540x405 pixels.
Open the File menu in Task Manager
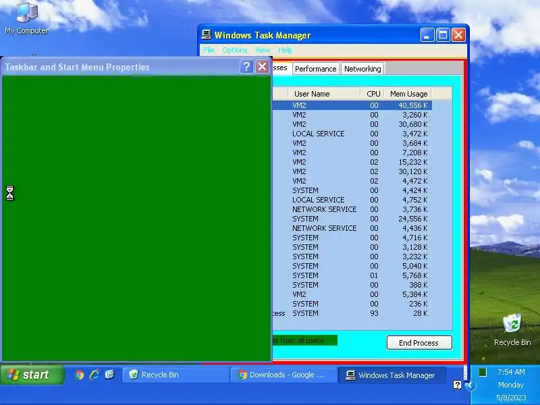(x=209, y=50)
